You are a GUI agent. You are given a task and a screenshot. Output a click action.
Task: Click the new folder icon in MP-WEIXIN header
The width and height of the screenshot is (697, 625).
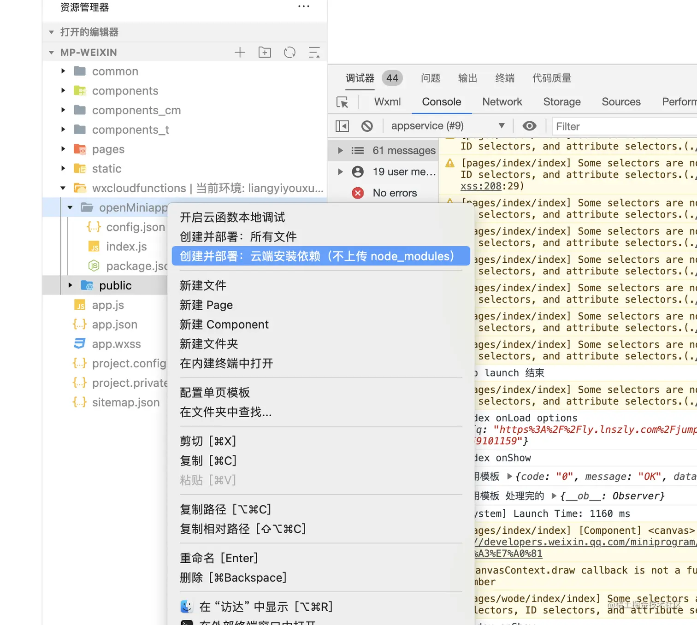click(x=265, y=53)
